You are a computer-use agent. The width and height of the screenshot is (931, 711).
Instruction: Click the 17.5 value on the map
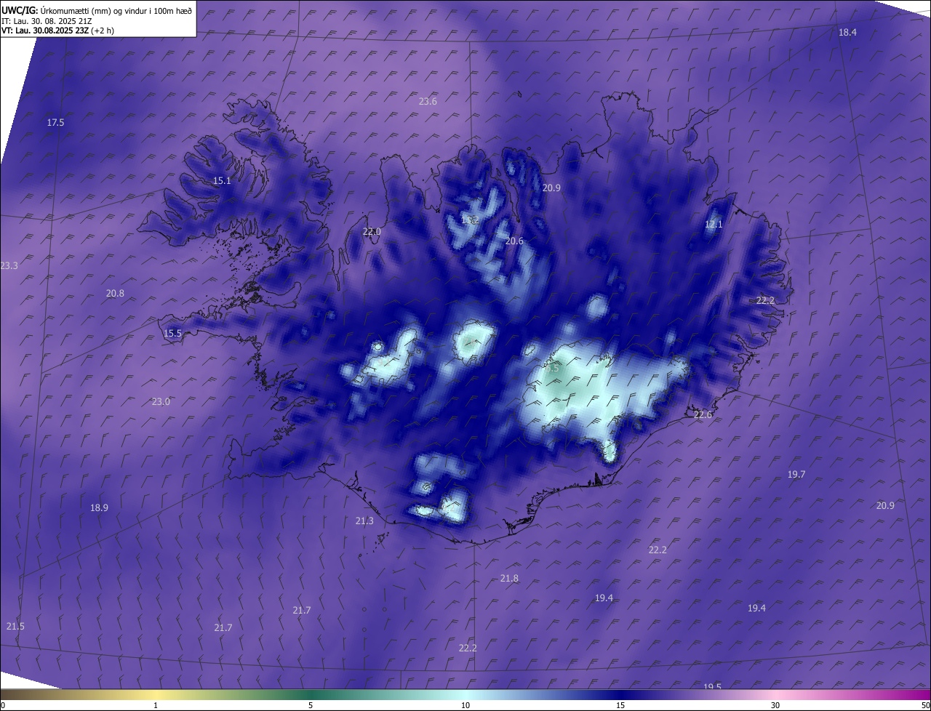(55, 123)
